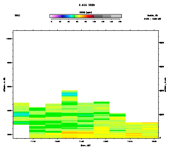Click the bright green legend swatch
The image size is (171, 154).
[x=74, y=16]
